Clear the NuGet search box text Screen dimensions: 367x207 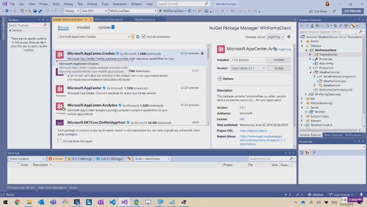coord(129,37)
